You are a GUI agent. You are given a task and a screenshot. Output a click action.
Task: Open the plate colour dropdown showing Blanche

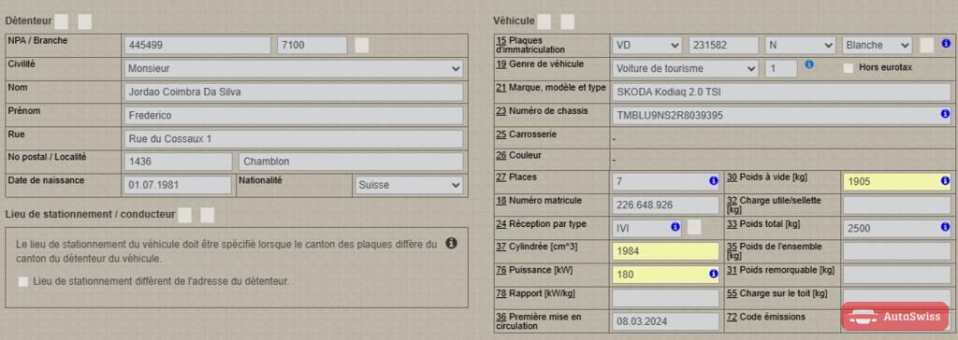pyautogui.click(x=877, y=45)
